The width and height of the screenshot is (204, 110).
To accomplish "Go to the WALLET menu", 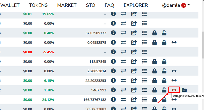I will pos(10,5).
